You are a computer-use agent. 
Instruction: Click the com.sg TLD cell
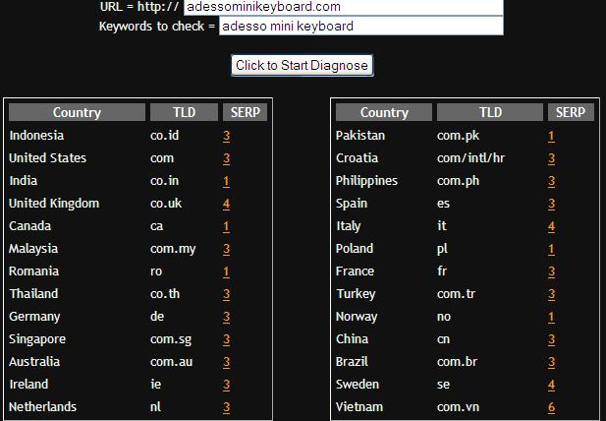coord(171,339)
